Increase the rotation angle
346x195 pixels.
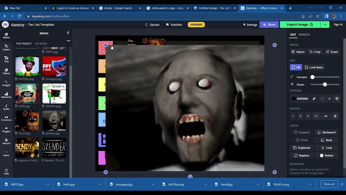(x=335, y=116)
